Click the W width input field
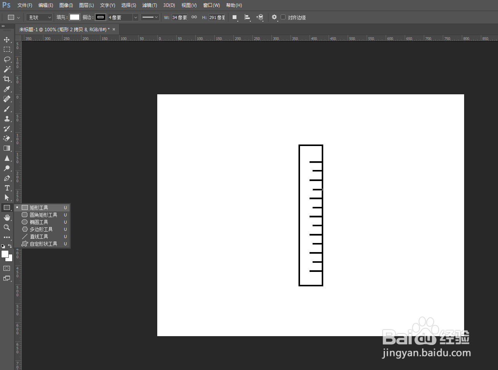The width and height of the screenshot is (498, 370). [180, 17]
